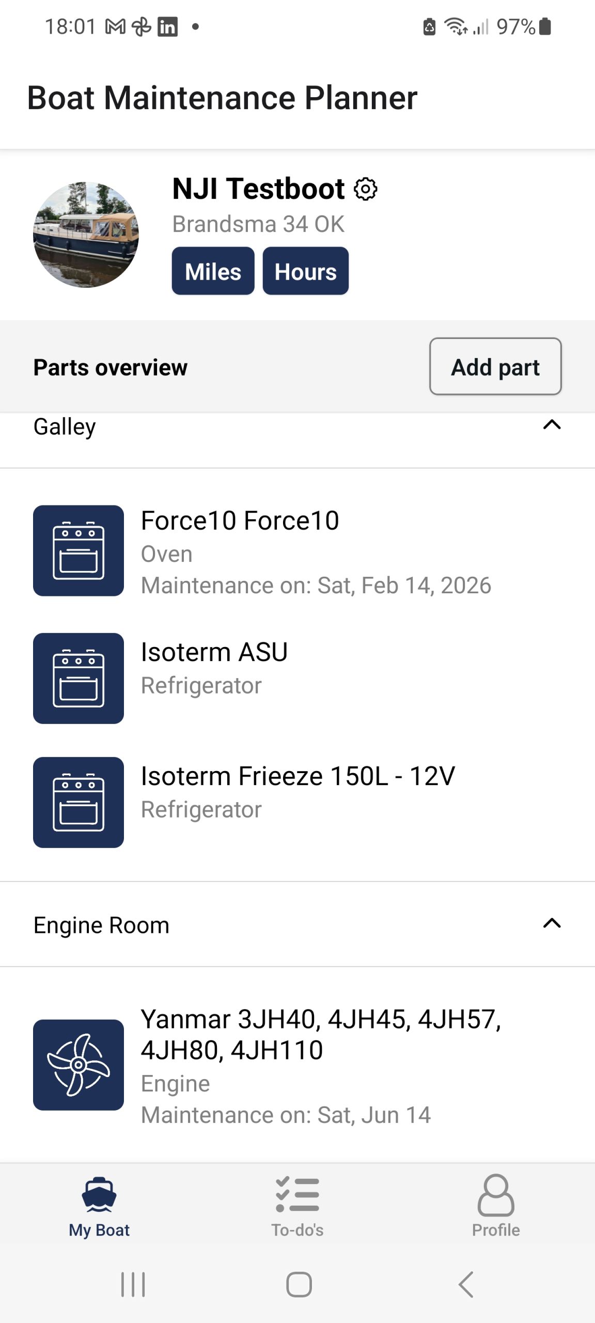Tap the Isoterm ASU appliance icon
This screenshot has height=1323, width=595.
(x=79, y=678)
